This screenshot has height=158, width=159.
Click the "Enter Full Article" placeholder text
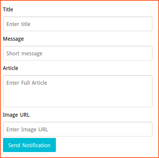(x=27, y=83)
